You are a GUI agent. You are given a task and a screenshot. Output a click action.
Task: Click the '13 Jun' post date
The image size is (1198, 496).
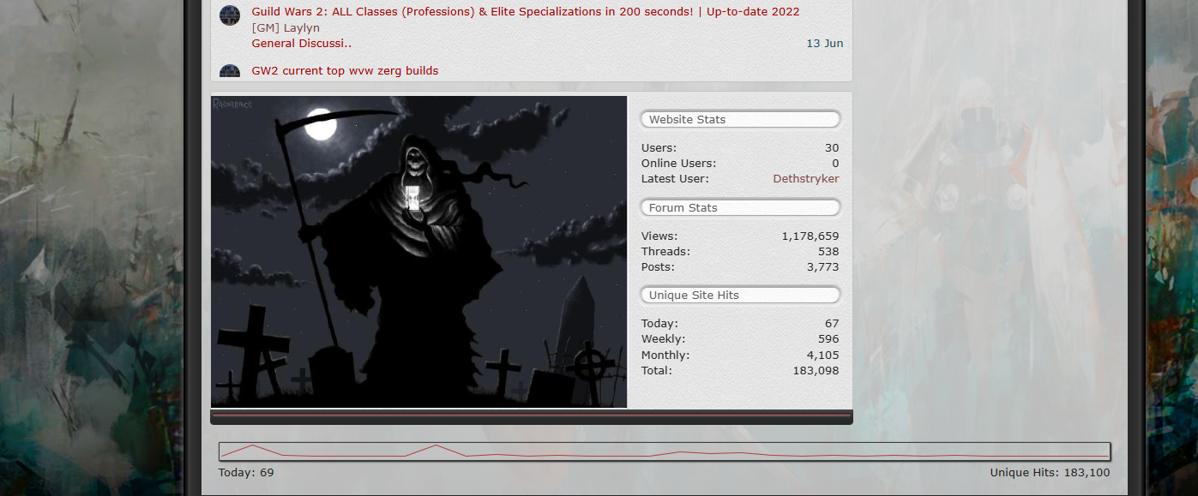[825, 44]
